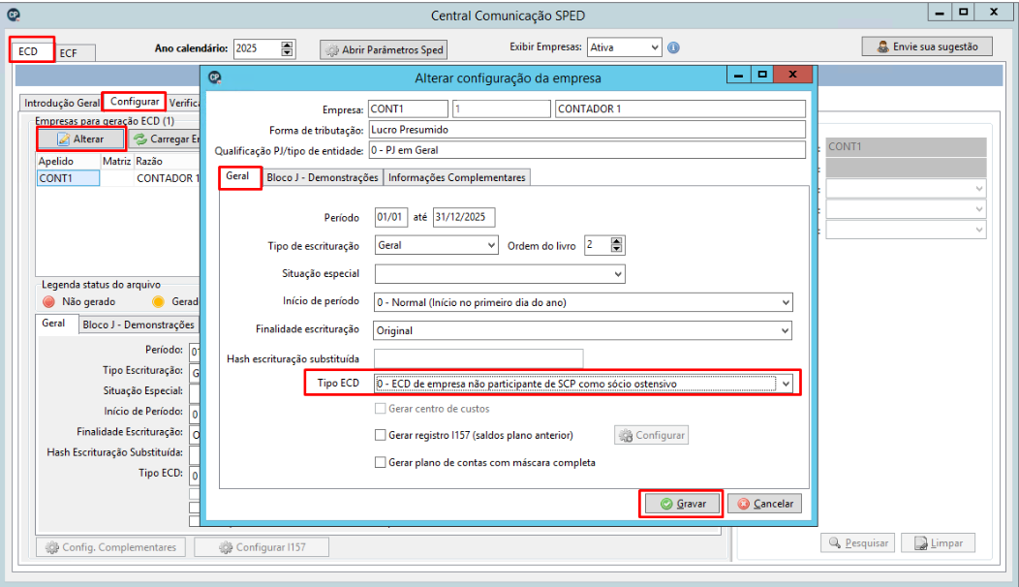Click the Limpar button at bottom right
Viewport: 1019px width, 587px height.
coord(938,542)
